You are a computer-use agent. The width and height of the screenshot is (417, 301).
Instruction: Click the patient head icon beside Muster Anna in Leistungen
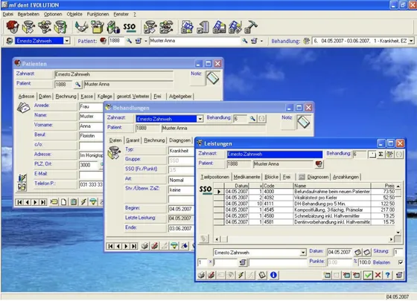[x=319, y=164]
